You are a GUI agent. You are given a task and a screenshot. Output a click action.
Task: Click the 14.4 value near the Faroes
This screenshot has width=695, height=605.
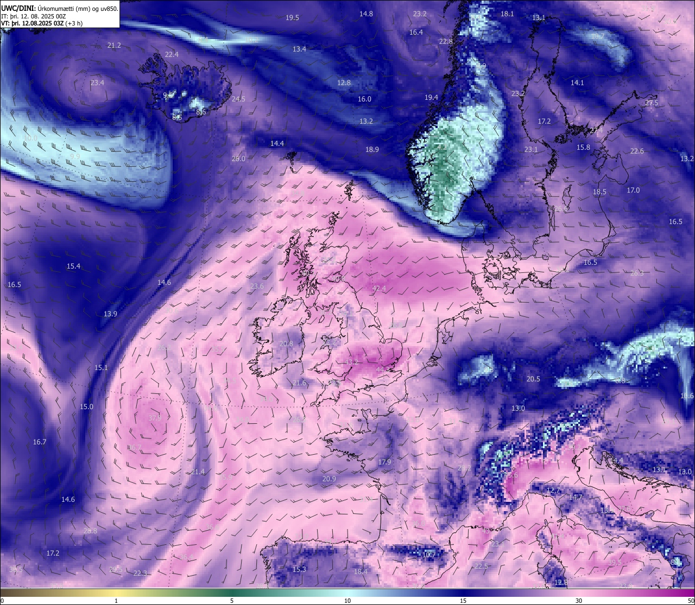point(277,144)
